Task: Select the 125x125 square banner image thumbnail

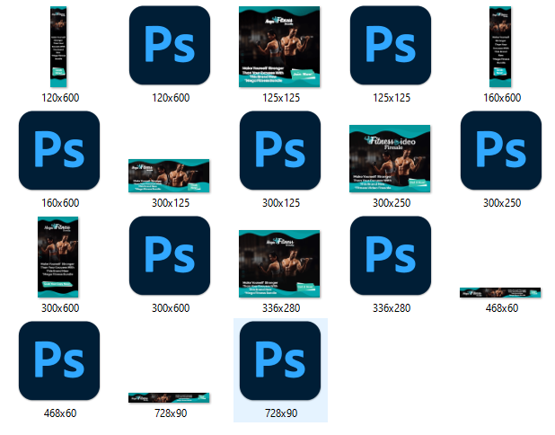Action: 279,47
